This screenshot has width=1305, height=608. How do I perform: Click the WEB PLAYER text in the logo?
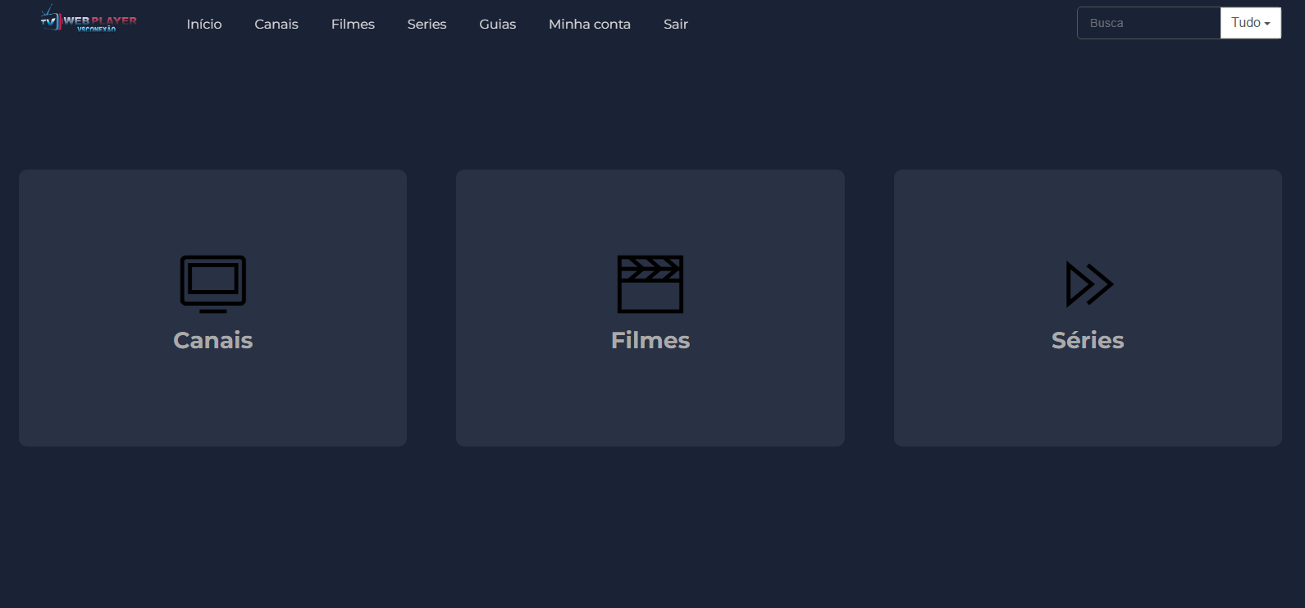pos(100,20)
